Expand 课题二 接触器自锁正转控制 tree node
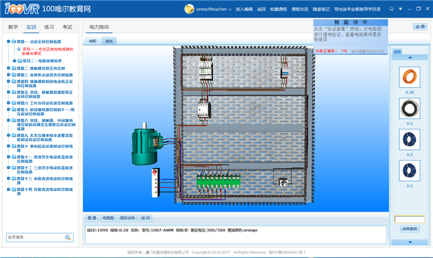Image resolution: width=433 pixels, height=258 pixels. click(x=8, y=68)
